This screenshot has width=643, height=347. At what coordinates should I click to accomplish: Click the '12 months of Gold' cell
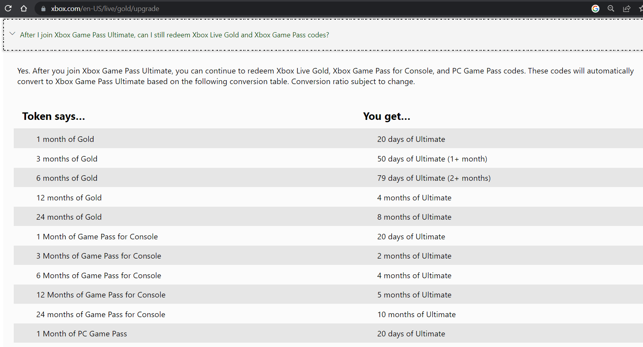(x=69, y=198)
